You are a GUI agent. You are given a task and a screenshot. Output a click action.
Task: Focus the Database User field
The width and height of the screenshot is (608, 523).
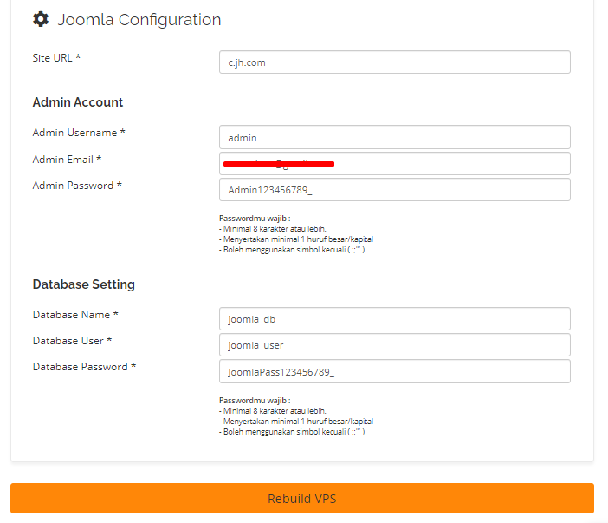(395, 345)
